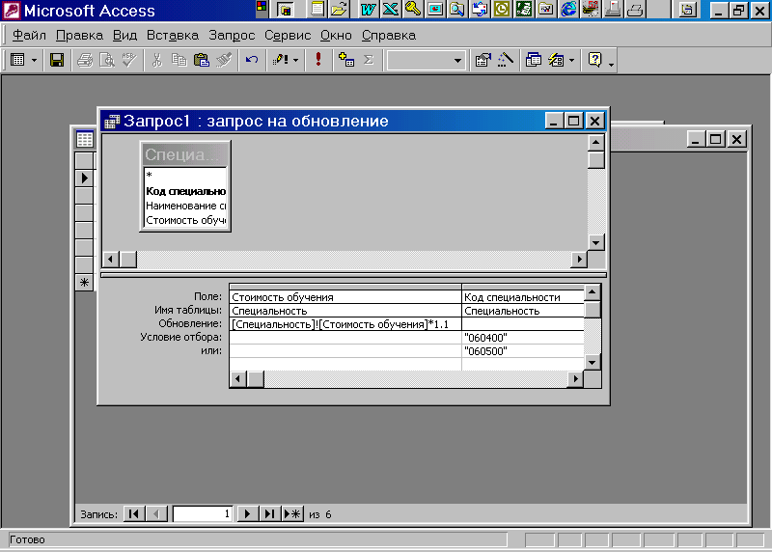Click the Paste clipboard icon
The image size is (772, 552).
202,60
